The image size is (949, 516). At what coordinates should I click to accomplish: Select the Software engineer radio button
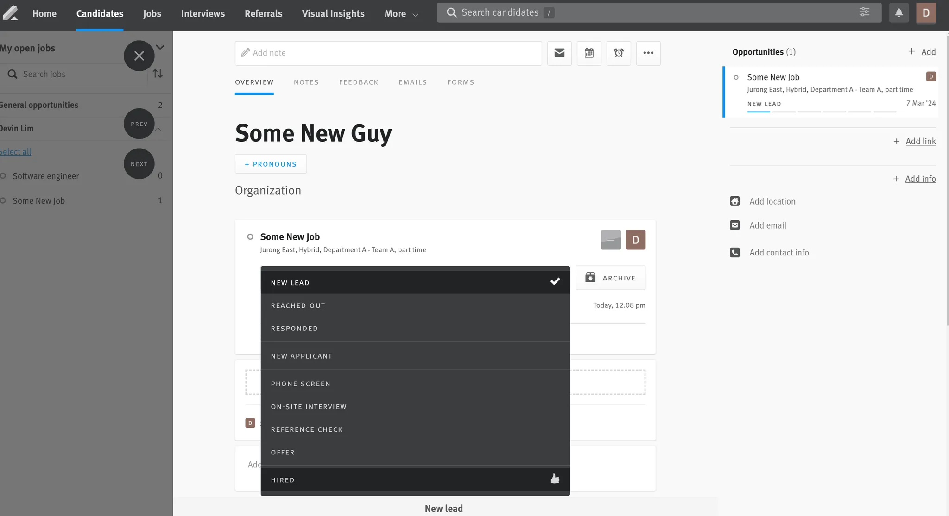[3, 176]
